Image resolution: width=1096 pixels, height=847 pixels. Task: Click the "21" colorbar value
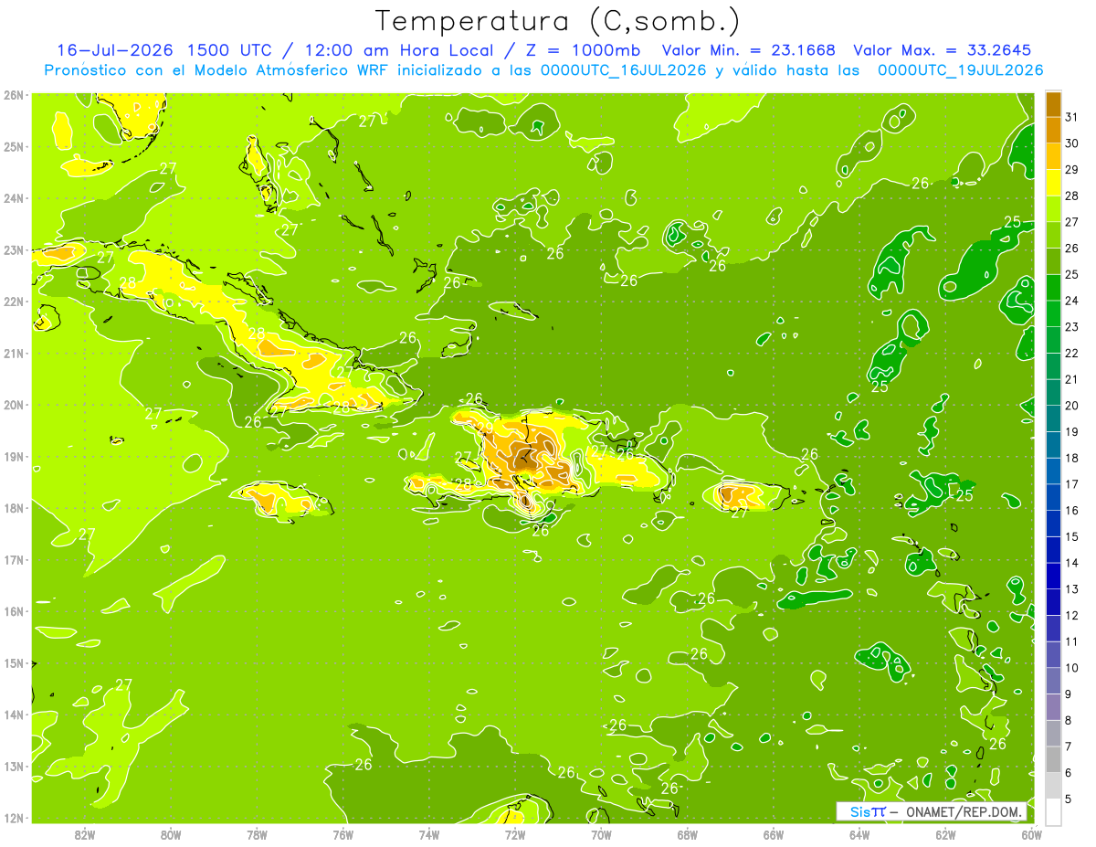coord(1071,379)
